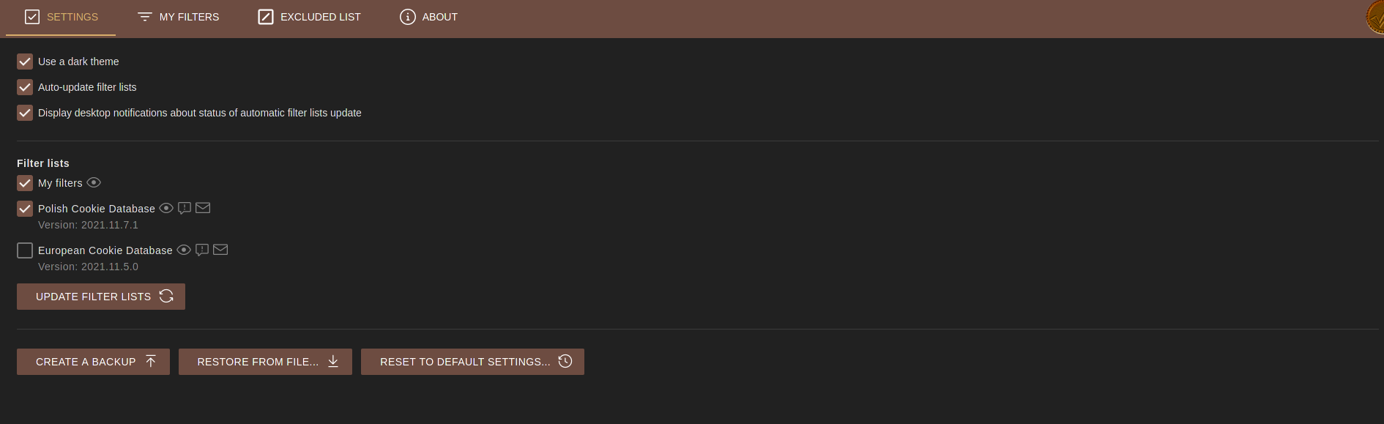Viewport: 1384px width, 424px height.
Task: Click eye icon beside European Cookie Database
Action: [x=184, y=250]
